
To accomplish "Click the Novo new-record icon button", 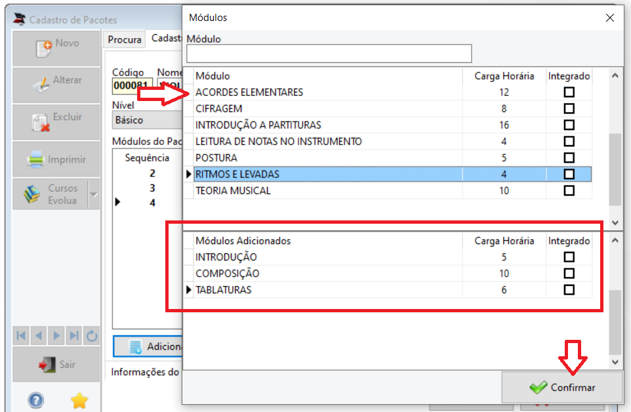I will (x=56, y=49).
